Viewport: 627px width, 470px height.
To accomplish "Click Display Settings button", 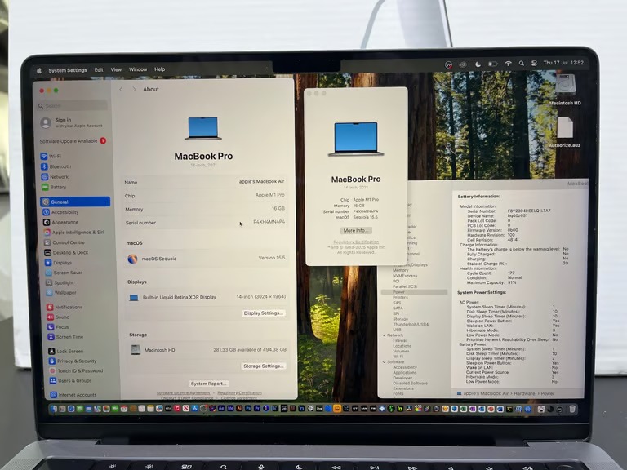I will tap(264, 313).
